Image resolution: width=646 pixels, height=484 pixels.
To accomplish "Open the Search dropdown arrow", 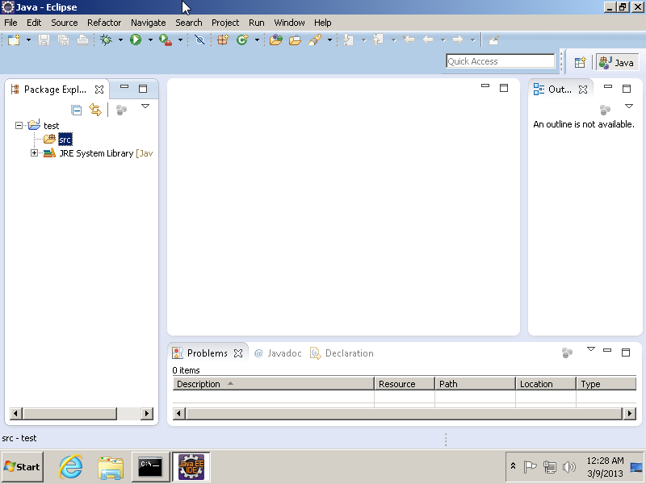I will click(329, 40).
